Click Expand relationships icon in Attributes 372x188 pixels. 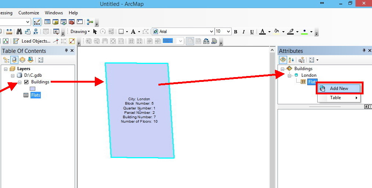point(283,60)
